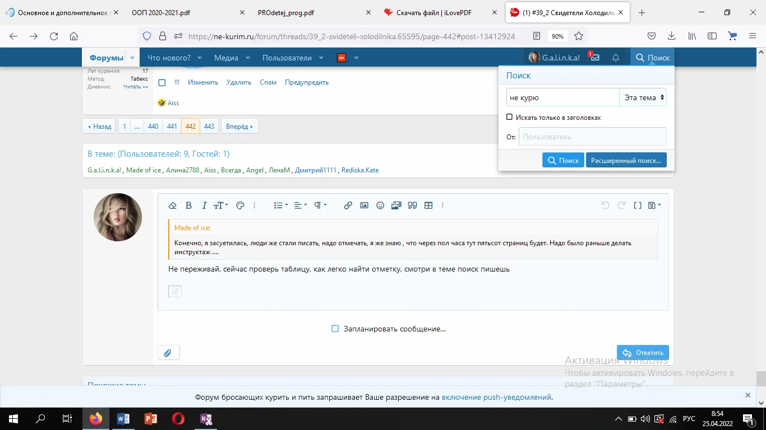Open the 'Эта тема' search scope dropdown
The image size is (766, 430).
click(x=643, y=97)
